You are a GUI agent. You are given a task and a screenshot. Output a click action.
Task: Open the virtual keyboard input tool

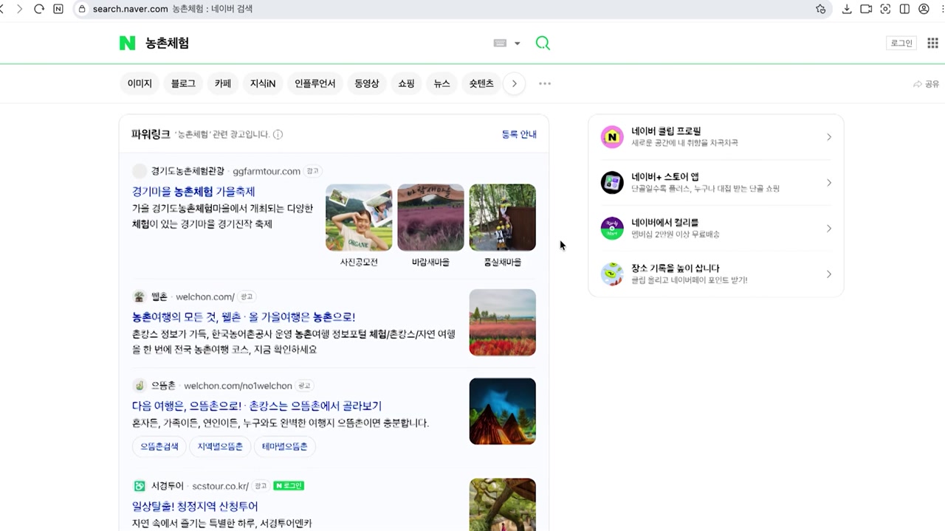pyautogui.click(x=500, y=44)
